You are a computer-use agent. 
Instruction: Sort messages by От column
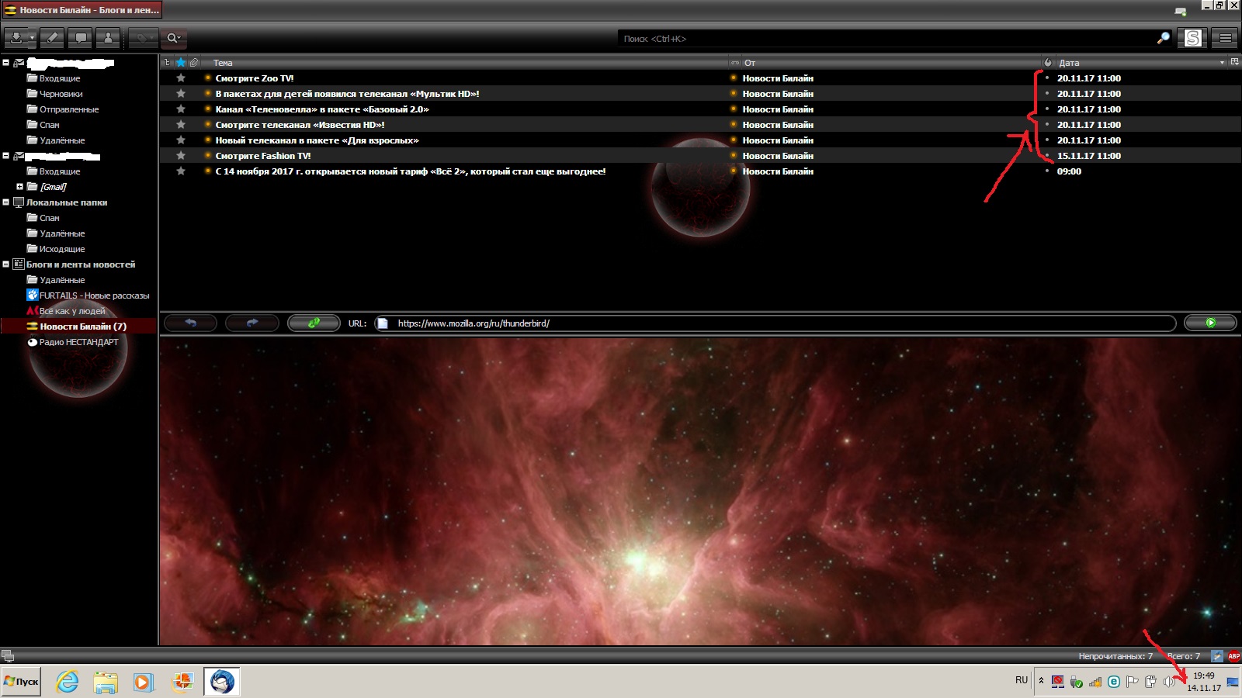(x=891, y=63)
